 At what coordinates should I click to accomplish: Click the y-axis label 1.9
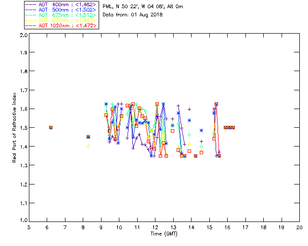pyautogui.click(x=24, y=52)
